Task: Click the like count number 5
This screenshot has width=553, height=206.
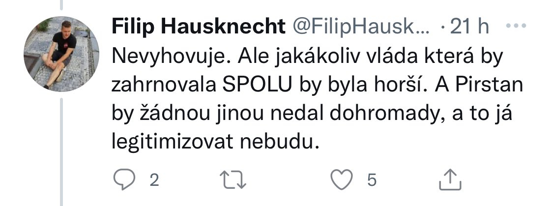Action: pyautogui.click(x=371, y=181)
